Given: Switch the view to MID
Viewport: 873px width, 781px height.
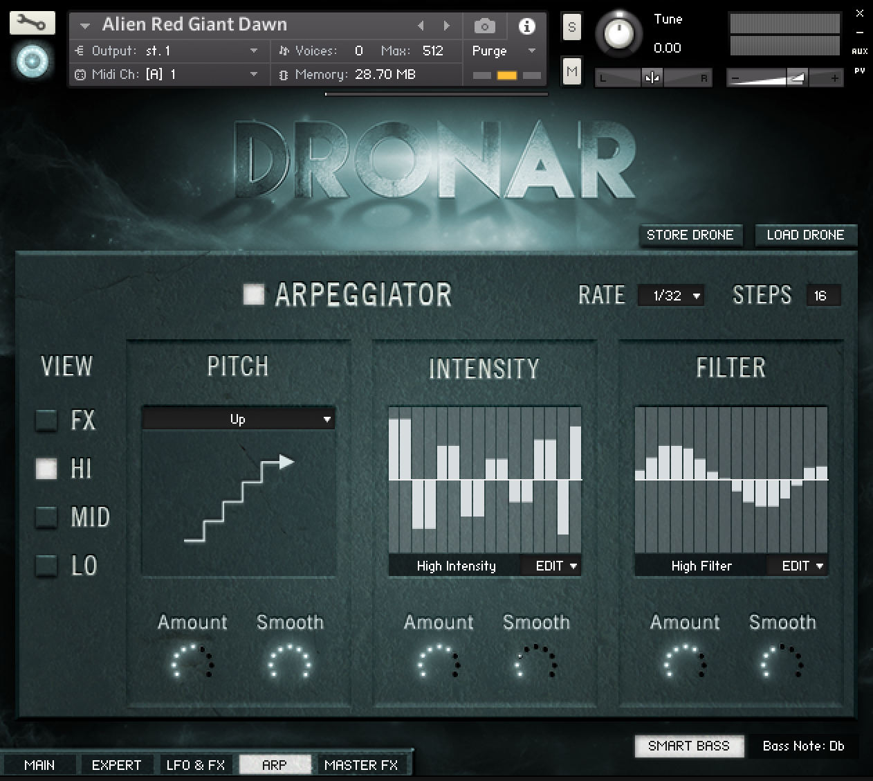Looking at the screenshot, I should [46, 517].
